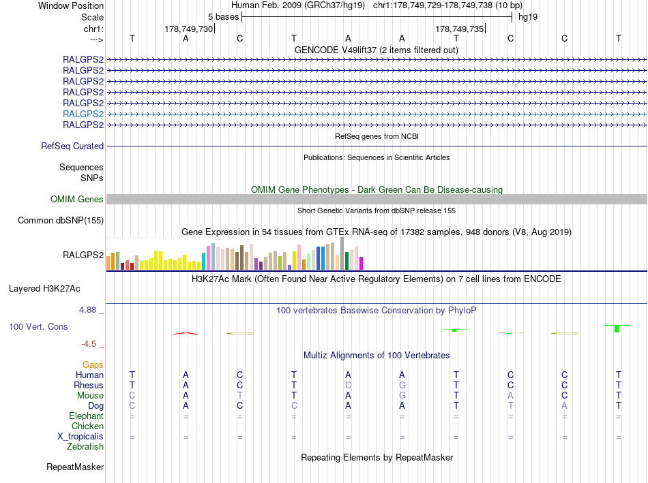The image size is (648, 483).
Task: Click the Chicken alignment row label
Action: [x=87, y=426]
